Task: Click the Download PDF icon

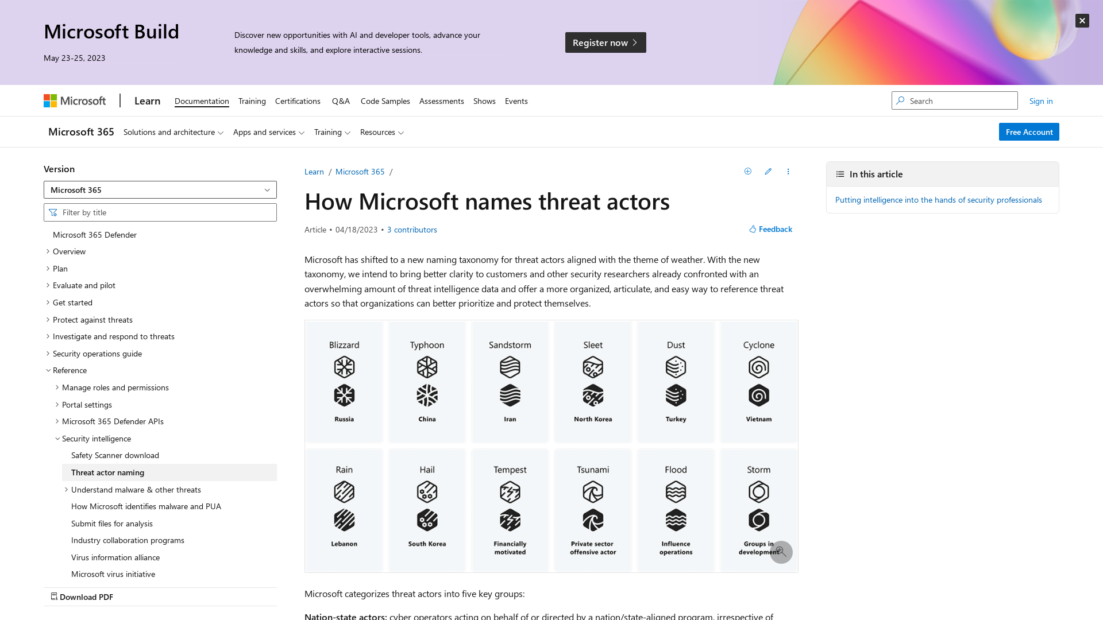Action: click(54, 596)
